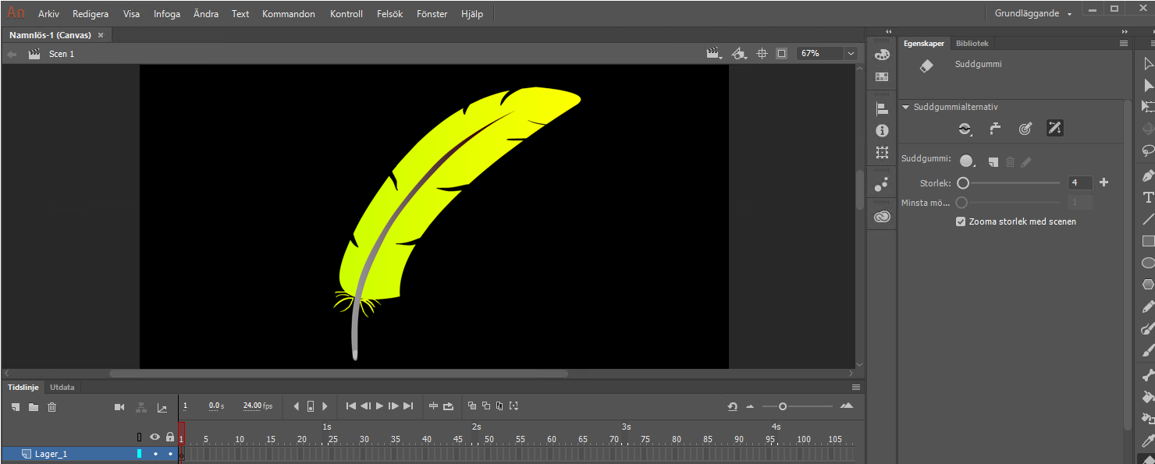The height and width of the screenshot is (464, 1155).
Task: Open the Kommandon menu
Action: tap(289, 14)
